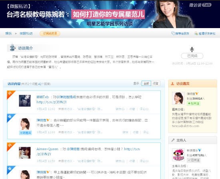Screen dimensions: 220x179
Task: Click the 邀请好友参加 invite link
Action: [207, 33]
